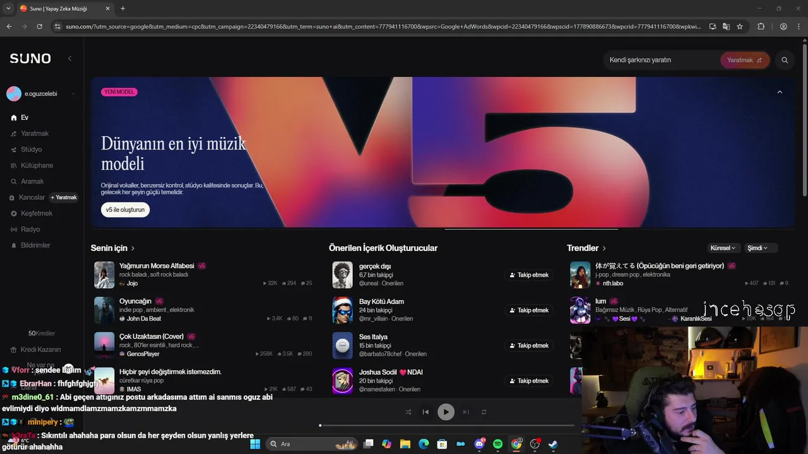Open the Oyuncağın song thumbnail
This screenshot has height=454, width=808.
pos(104,310)
